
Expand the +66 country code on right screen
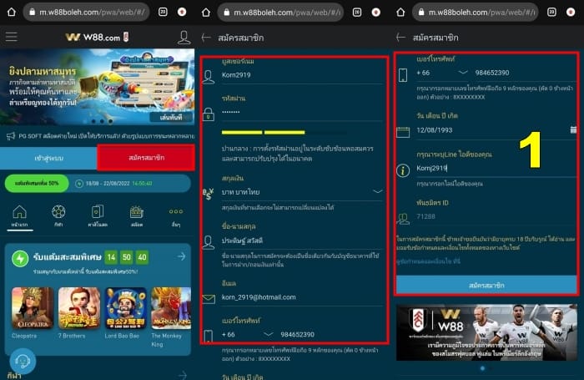click(x=441, y=73)
